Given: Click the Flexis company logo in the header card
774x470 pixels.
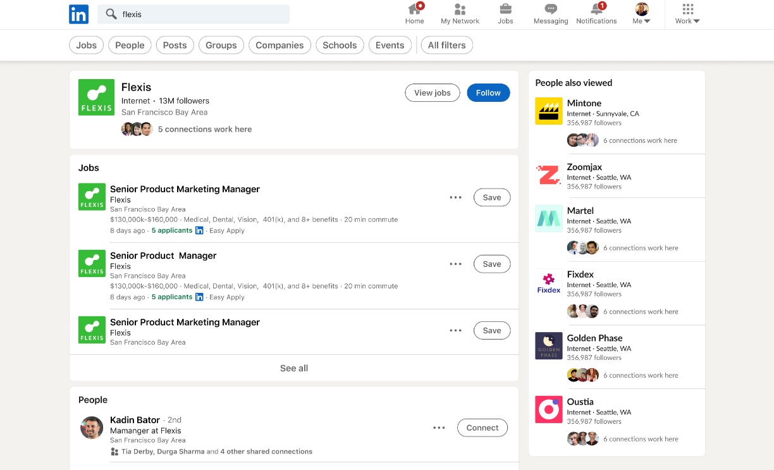Looking at the screenshot, I should click(96, 97).
